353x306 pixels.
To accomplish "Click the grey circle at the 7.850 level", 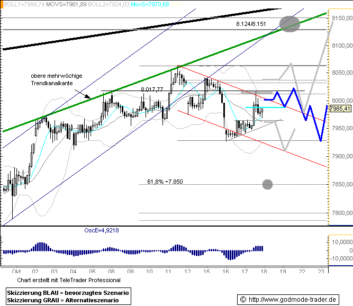I will (267, 184).
